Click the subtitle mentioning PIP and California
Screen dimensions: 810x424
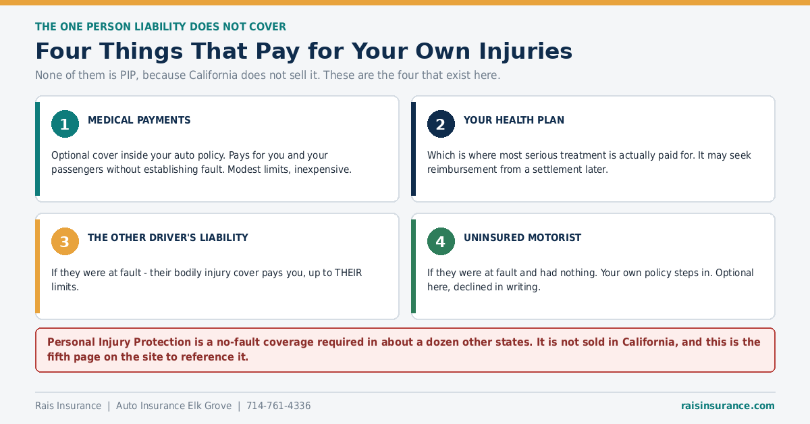point(268,75)
